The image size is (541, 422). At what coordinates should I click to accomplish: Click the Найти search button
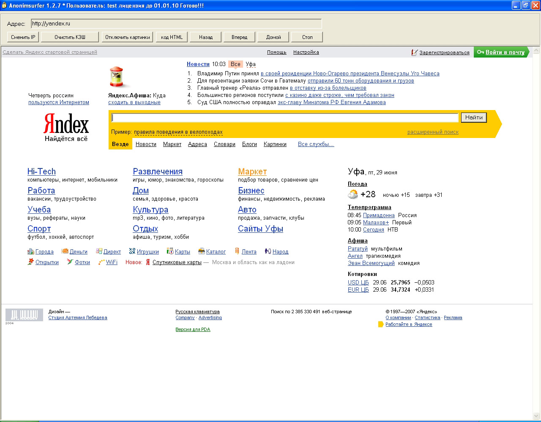click(x=474, y=118)
